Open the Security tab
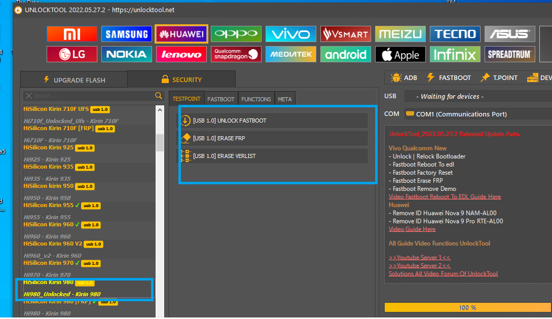 coord(181,79)
